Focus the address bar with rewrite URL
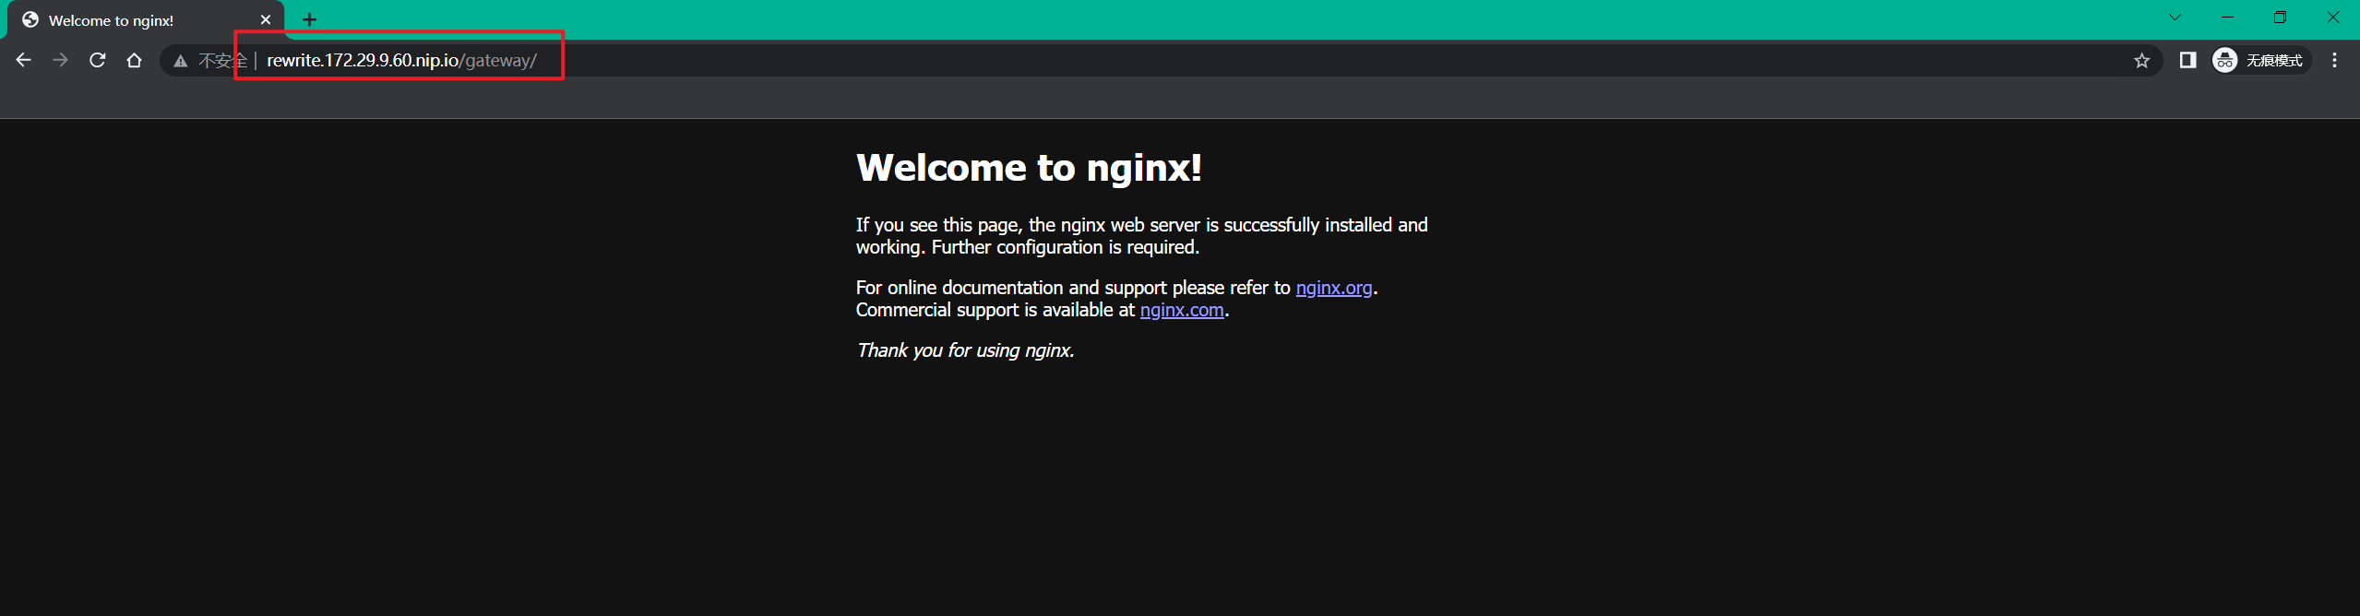 pos(830,61)
